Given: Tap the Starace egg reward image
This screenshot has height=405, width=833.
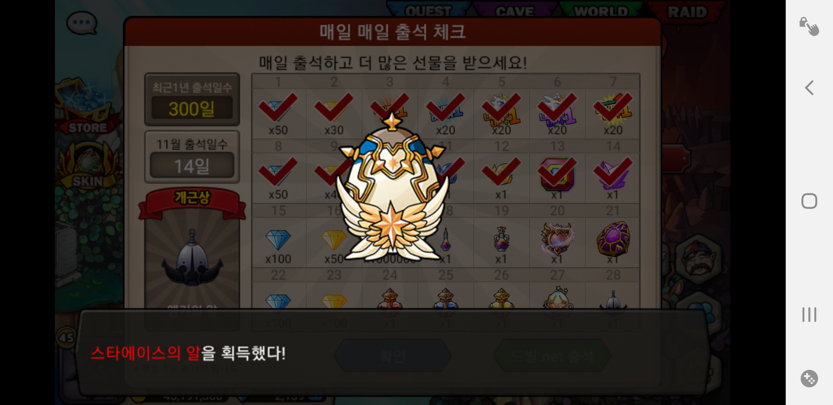Looking at the screenshot, I should (392, 187).
